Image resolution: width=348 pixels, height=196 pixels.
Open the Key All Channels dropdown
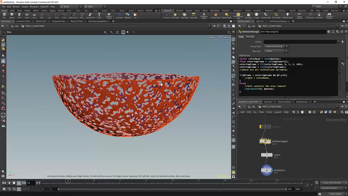pos(331,188)
